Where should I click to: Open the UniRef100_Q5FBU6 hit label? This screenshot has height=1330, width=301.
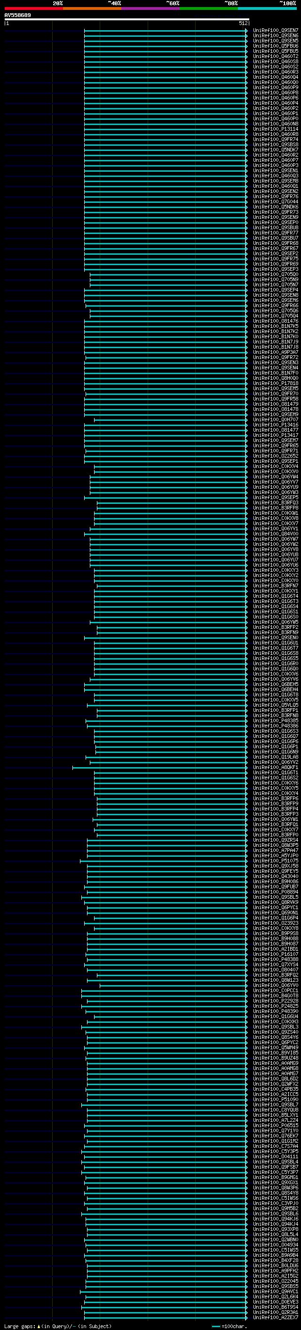pos(275,46)
